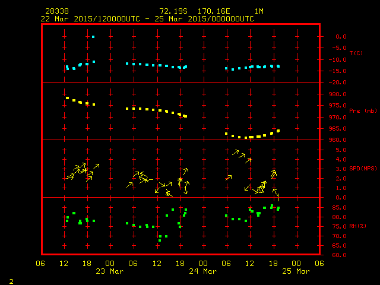
Task: Click the 00 hour tick above 23 Mar
Action: 110,264
